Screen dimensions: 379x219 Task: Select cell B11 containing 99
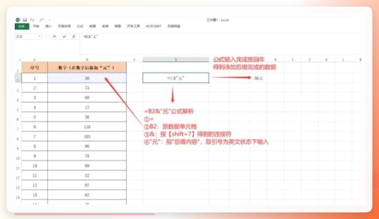coord(87,166)
